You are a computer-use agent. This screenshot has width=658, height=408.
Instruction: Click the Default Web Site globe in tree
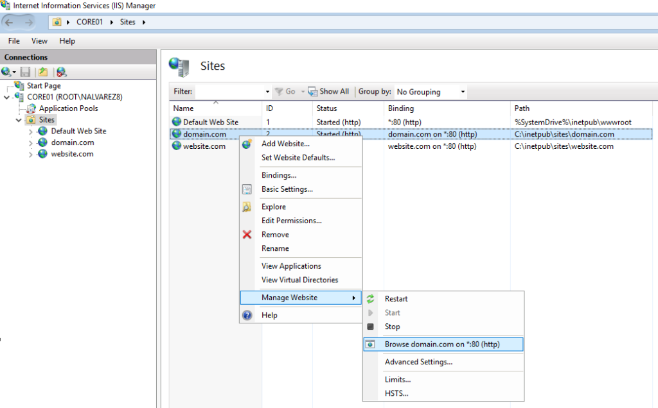42,131
